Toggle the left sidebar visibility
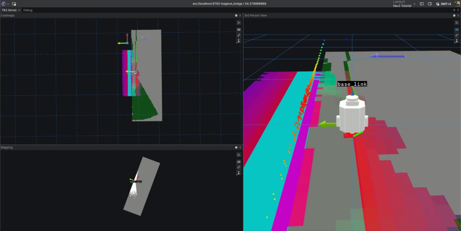461x231 pixels. point(422,3)
